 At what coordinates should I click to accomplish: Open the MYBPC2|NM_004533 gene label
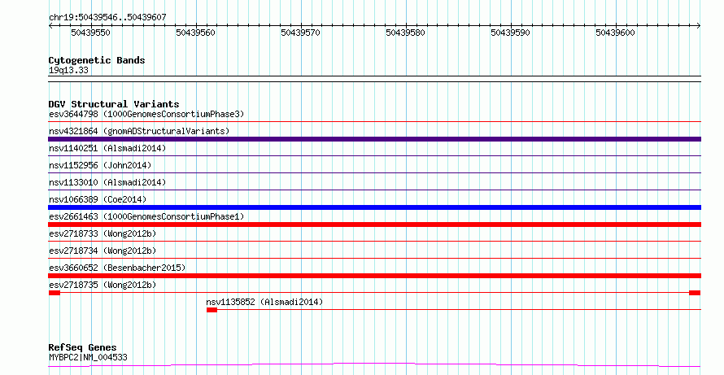tap(88, 357)
